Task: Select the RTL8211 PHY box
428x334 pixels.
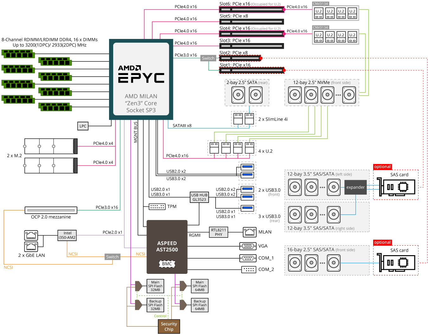Action: (x=218, y=232)
